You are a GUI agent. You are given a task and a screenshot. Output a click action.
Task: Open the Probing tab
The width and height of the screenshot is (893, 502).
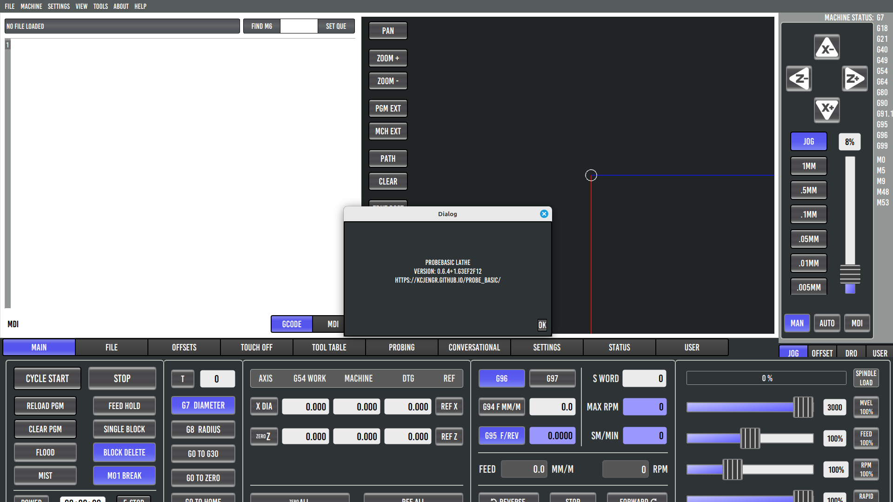(401, 347)
